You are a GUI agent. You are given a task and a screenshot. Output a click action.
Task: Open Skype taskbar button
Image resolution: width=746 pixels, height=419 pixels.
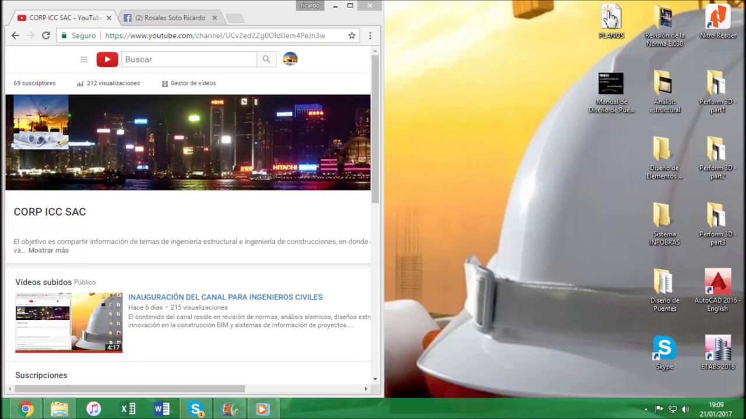point(196,409)
